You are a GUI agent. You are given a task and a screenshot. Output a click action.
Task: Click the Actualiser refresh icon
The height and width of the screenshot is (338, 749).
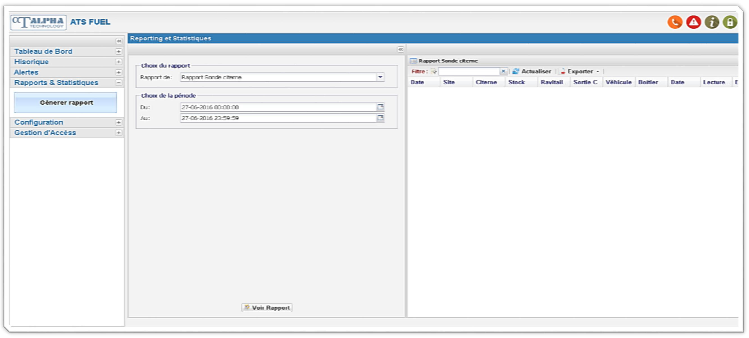point(516,72)
